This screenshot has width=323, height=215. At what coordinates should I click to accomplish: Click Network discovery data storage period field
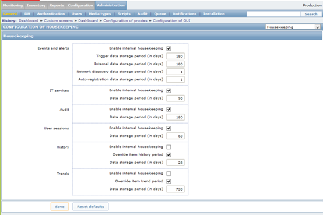(175, 72)
